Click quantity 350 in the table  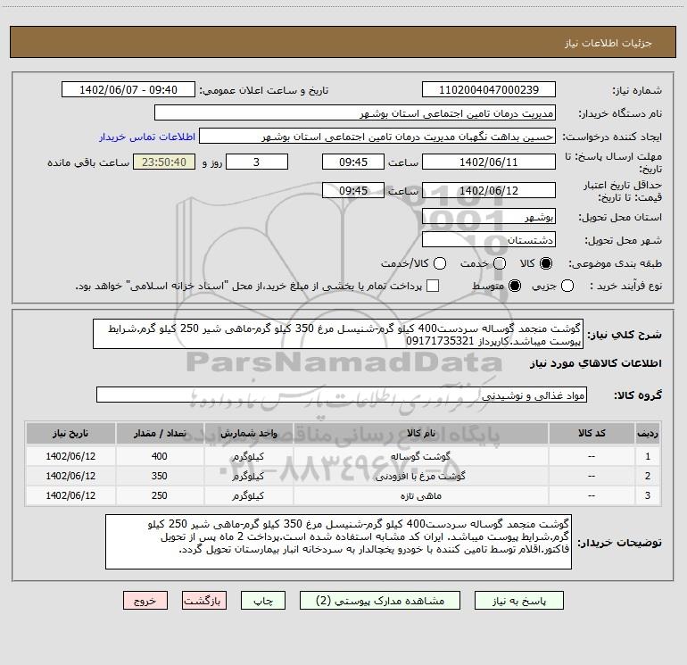tap(160, 476)
